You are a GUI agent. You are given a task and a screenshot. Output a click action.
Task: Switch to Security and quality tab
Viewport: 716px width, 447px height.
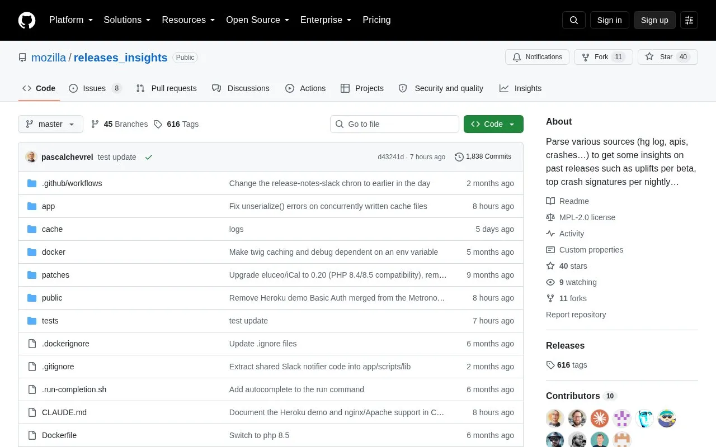[x=441, y=88]
